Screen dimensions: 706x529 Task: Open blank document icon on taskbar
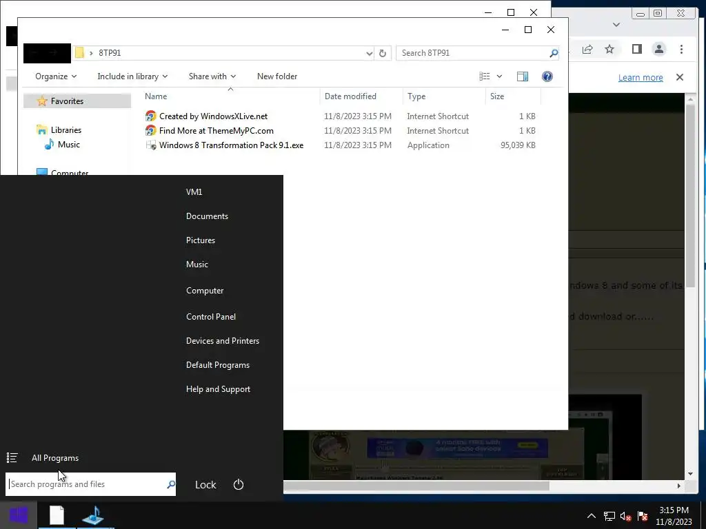(57, 515)
